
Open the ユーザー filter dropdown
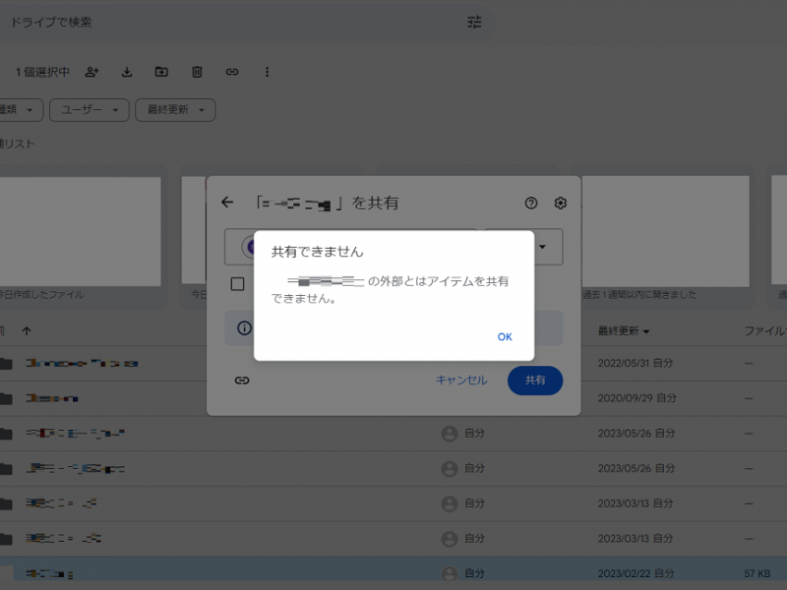click(90, 110)
